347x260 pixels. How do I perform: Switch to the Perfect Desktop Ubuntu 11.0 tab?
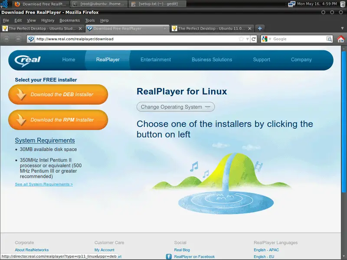point(212,29)
